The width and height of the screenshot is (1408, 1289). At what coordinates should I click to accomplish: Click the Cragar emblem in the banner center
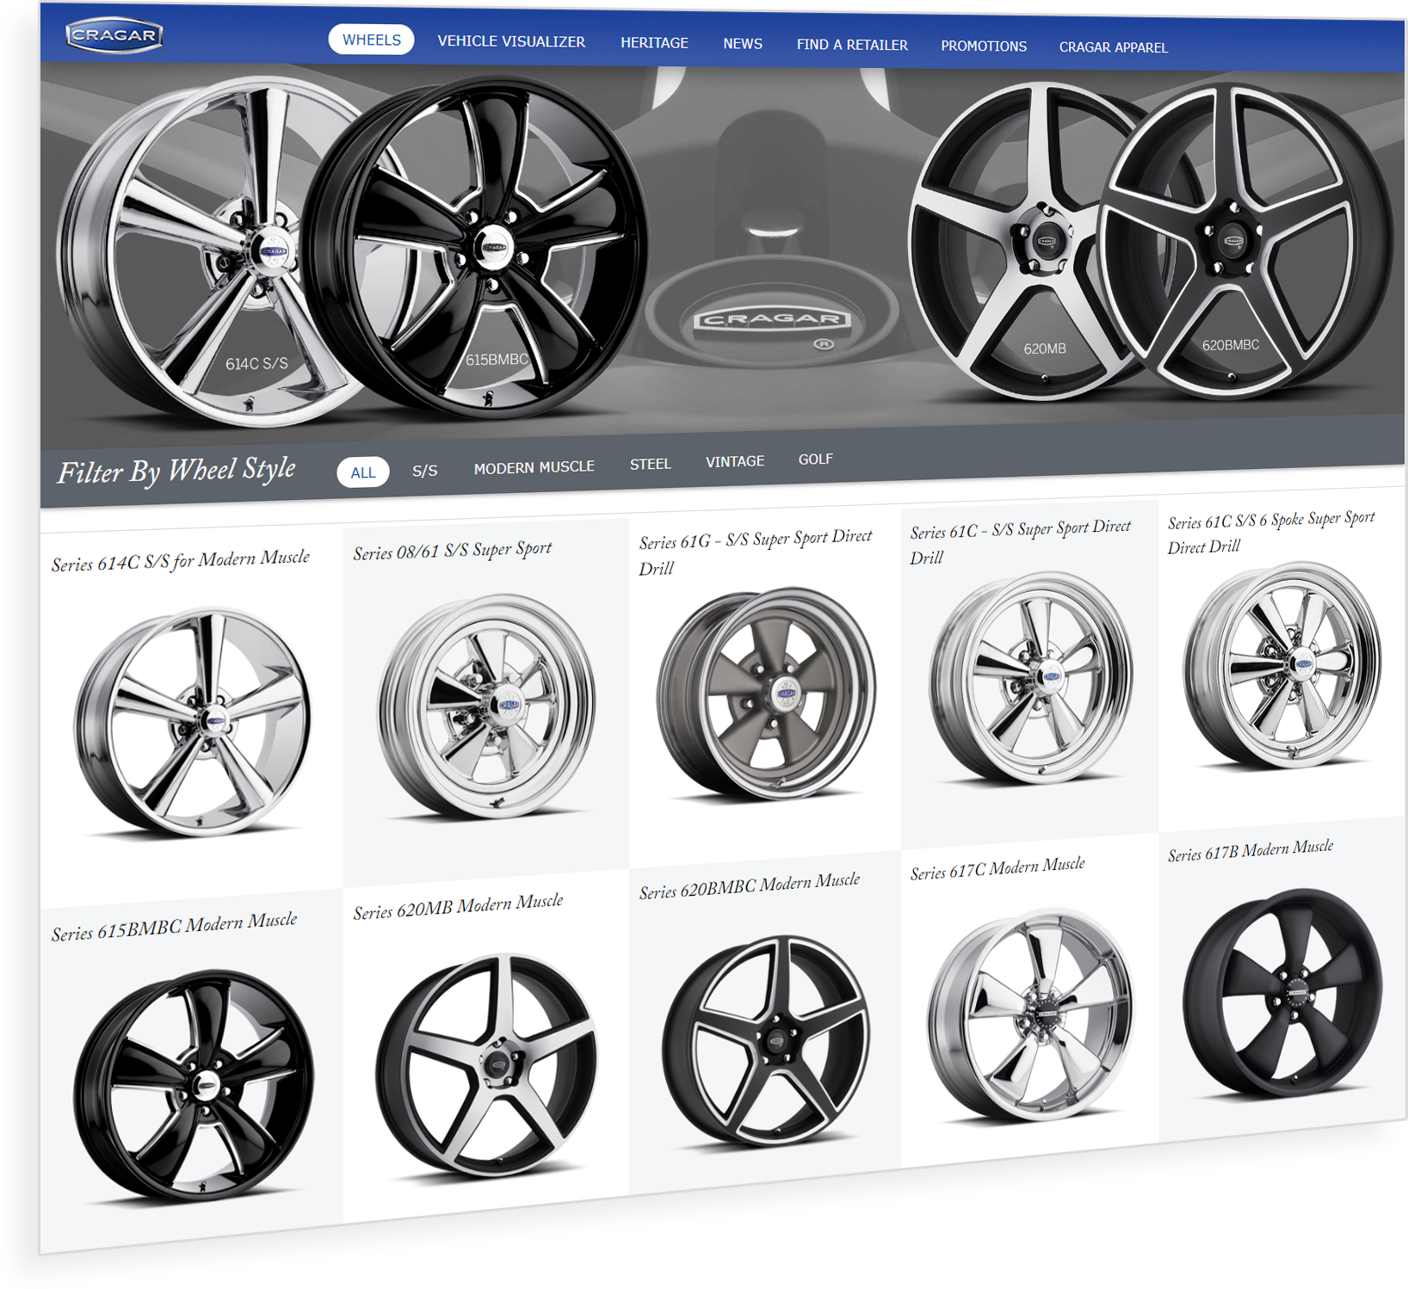point(773,320)
